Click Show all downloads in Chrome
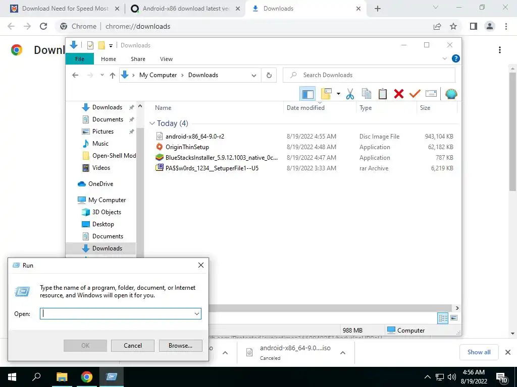 tap(479, 352)
